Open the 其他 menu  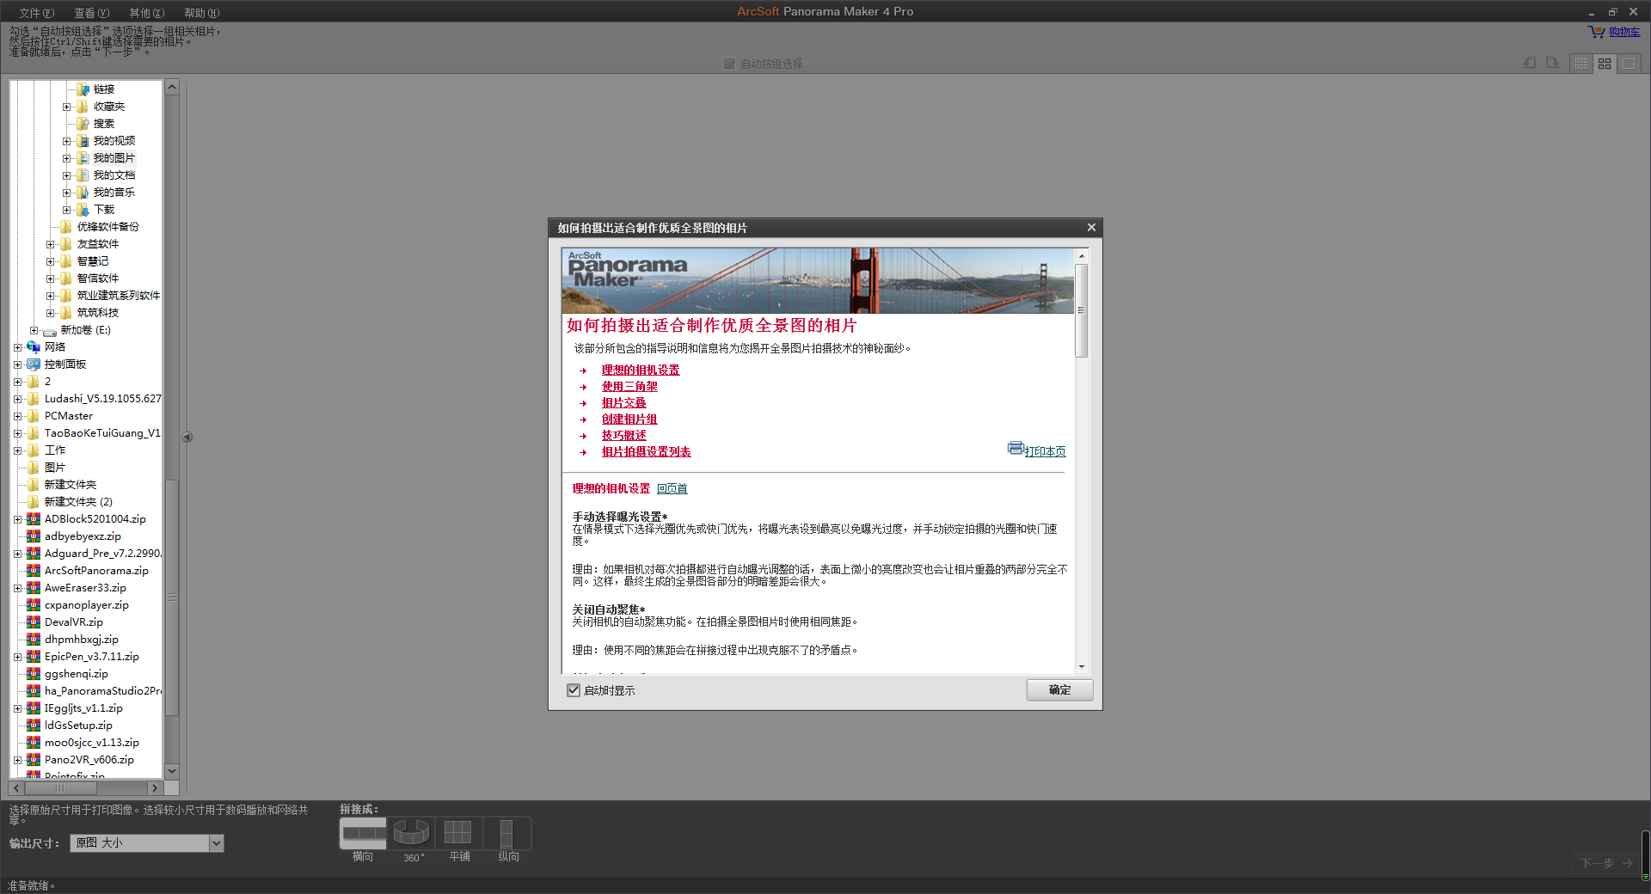(146, 13)
